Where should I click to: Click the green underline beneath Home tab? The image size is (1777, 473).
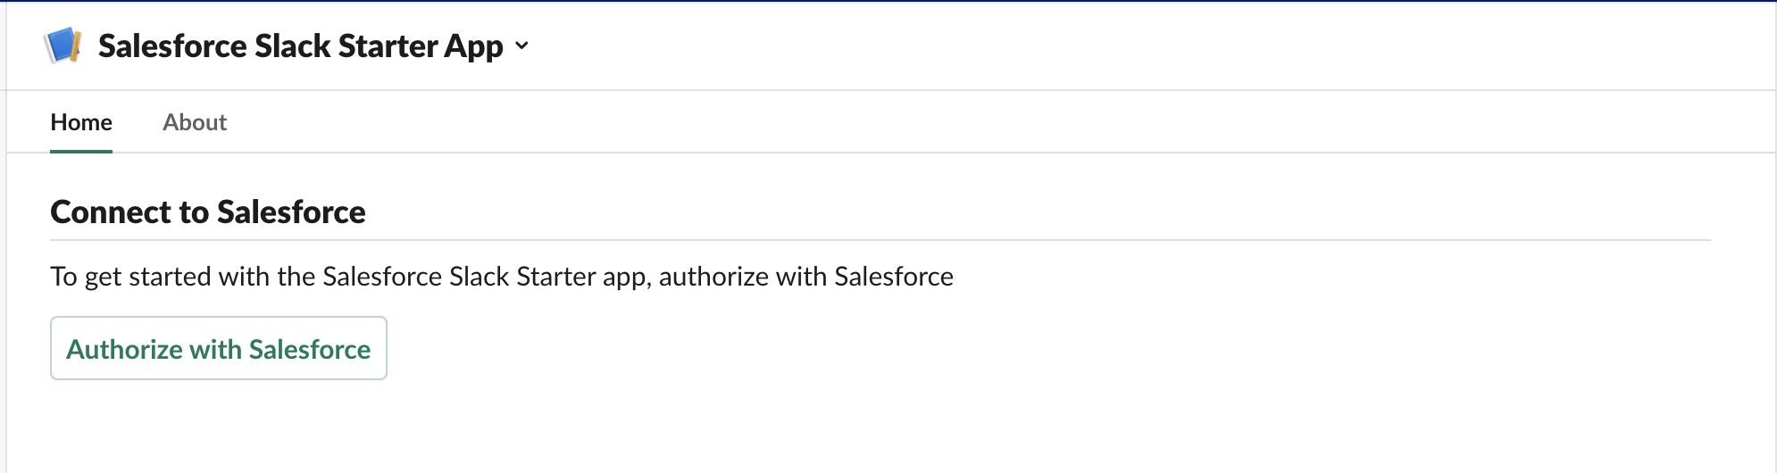(x=81, y=151)
